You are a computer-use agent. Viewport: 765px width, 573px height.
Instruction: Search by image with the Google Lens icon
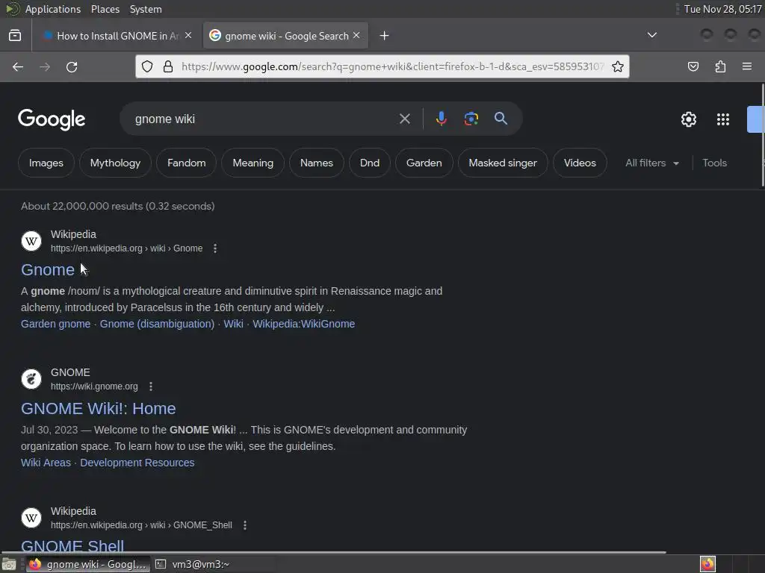(x=471, y=119)
